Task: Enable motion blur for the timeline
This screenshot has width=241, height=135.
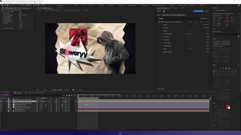Action: point(72,95)
